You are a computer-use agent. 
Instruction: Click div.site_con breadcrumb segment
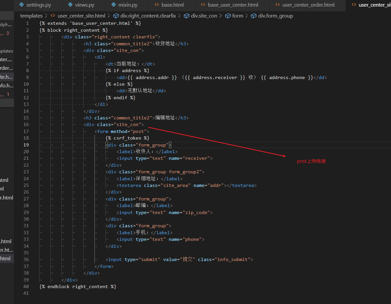204,16
